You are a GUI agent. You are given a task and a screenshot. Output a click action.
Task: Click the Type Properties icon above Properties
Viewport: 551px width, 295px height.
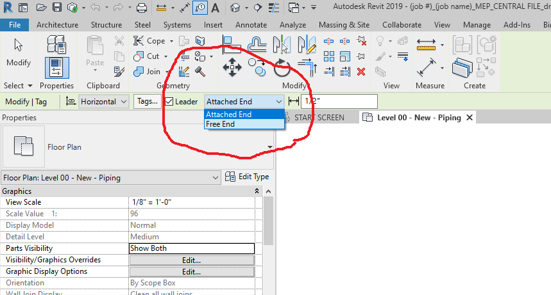click(x=56, y=44)
